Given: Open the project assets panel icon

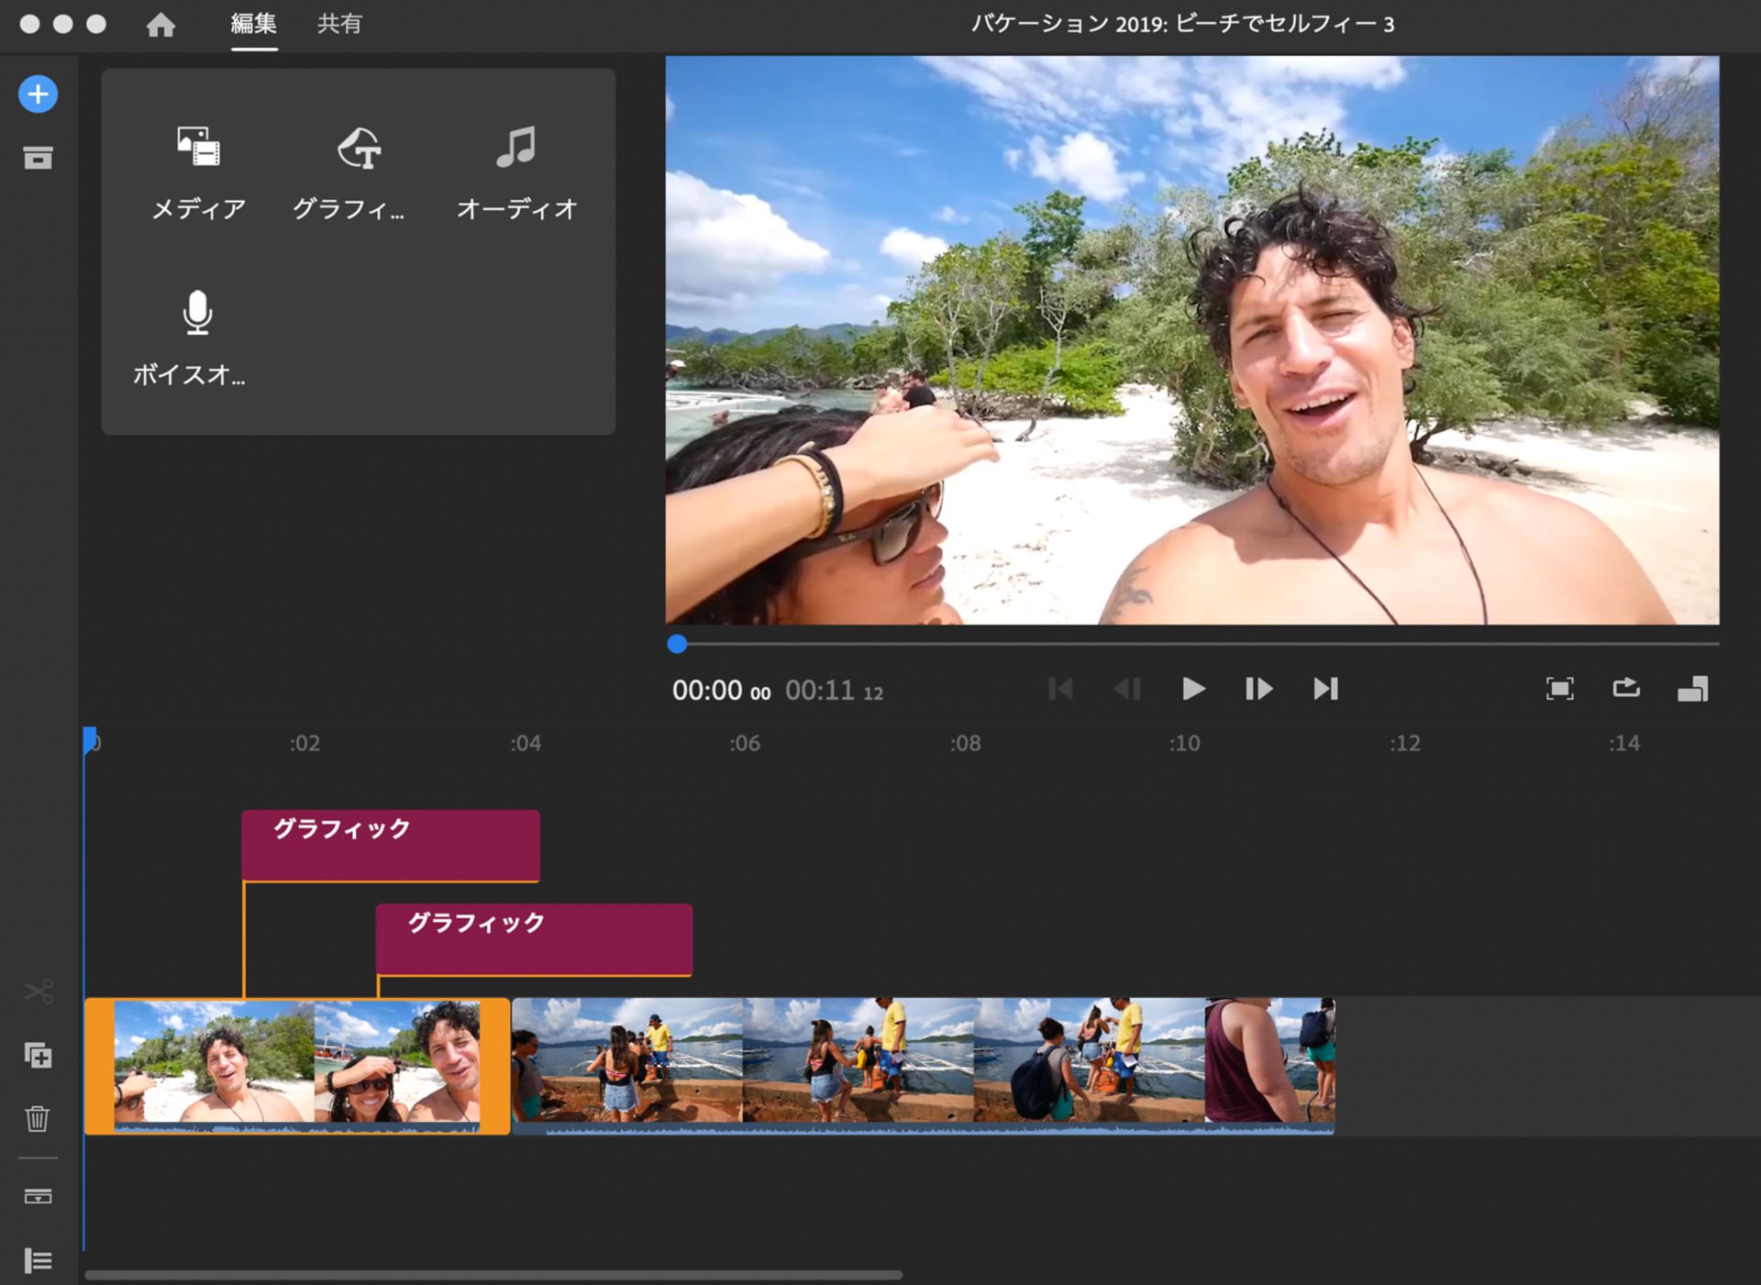Looking at the screenshot, I should [x=38, y=158].
